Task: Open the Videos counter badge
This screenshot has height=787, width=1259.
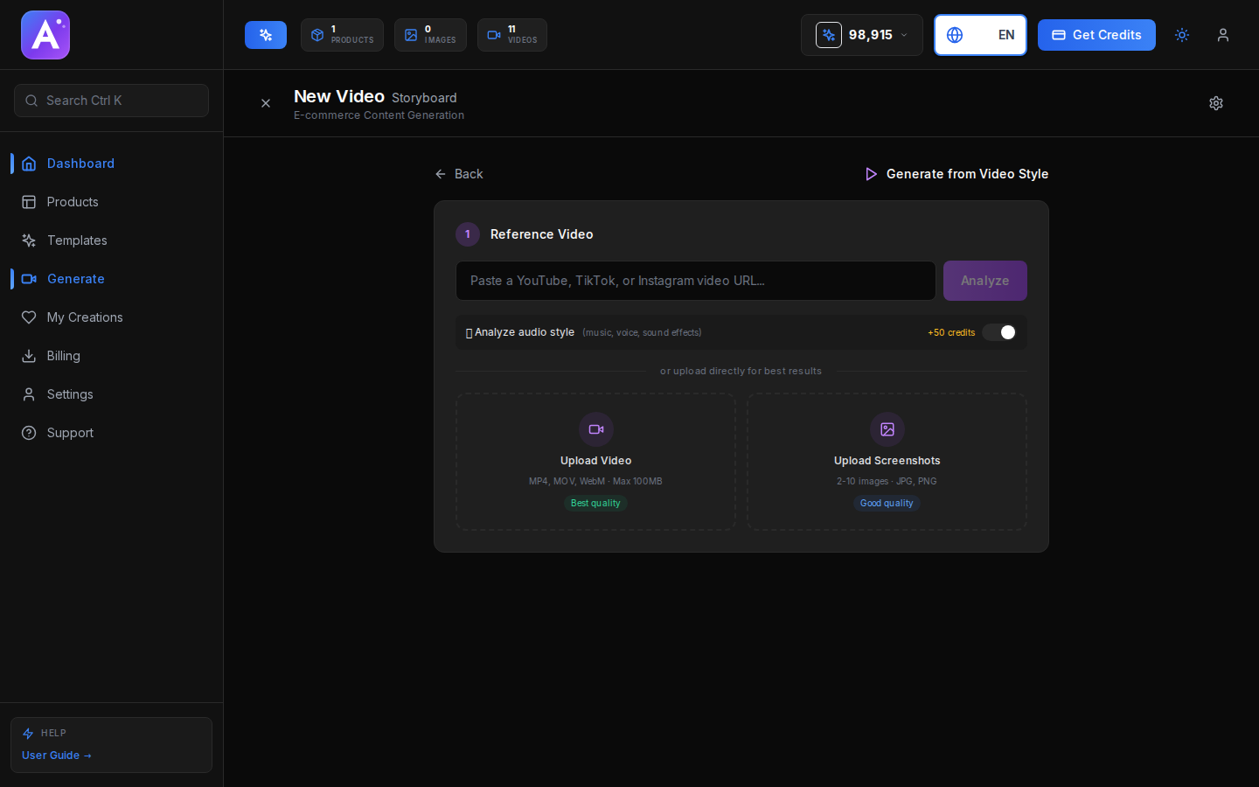Action: click(x=512, y=35)
